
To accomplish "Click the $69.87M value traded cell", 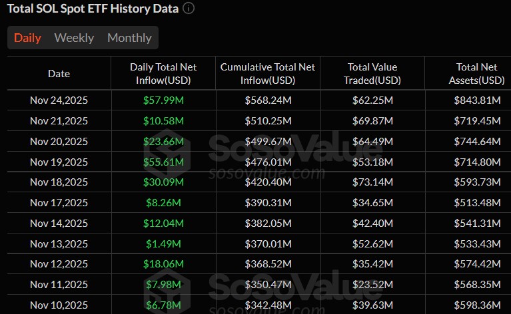I will click(x=372, y=121).
